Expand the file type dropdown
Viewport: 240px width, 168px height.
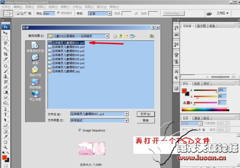coord(126,120)
